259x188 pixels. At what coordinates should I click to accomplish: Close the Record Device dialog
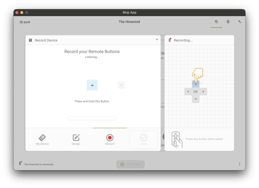(x=157, y=39)
